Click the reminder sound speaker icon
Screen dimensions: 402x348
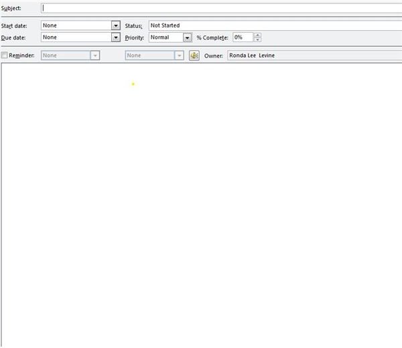coord(194,56)
